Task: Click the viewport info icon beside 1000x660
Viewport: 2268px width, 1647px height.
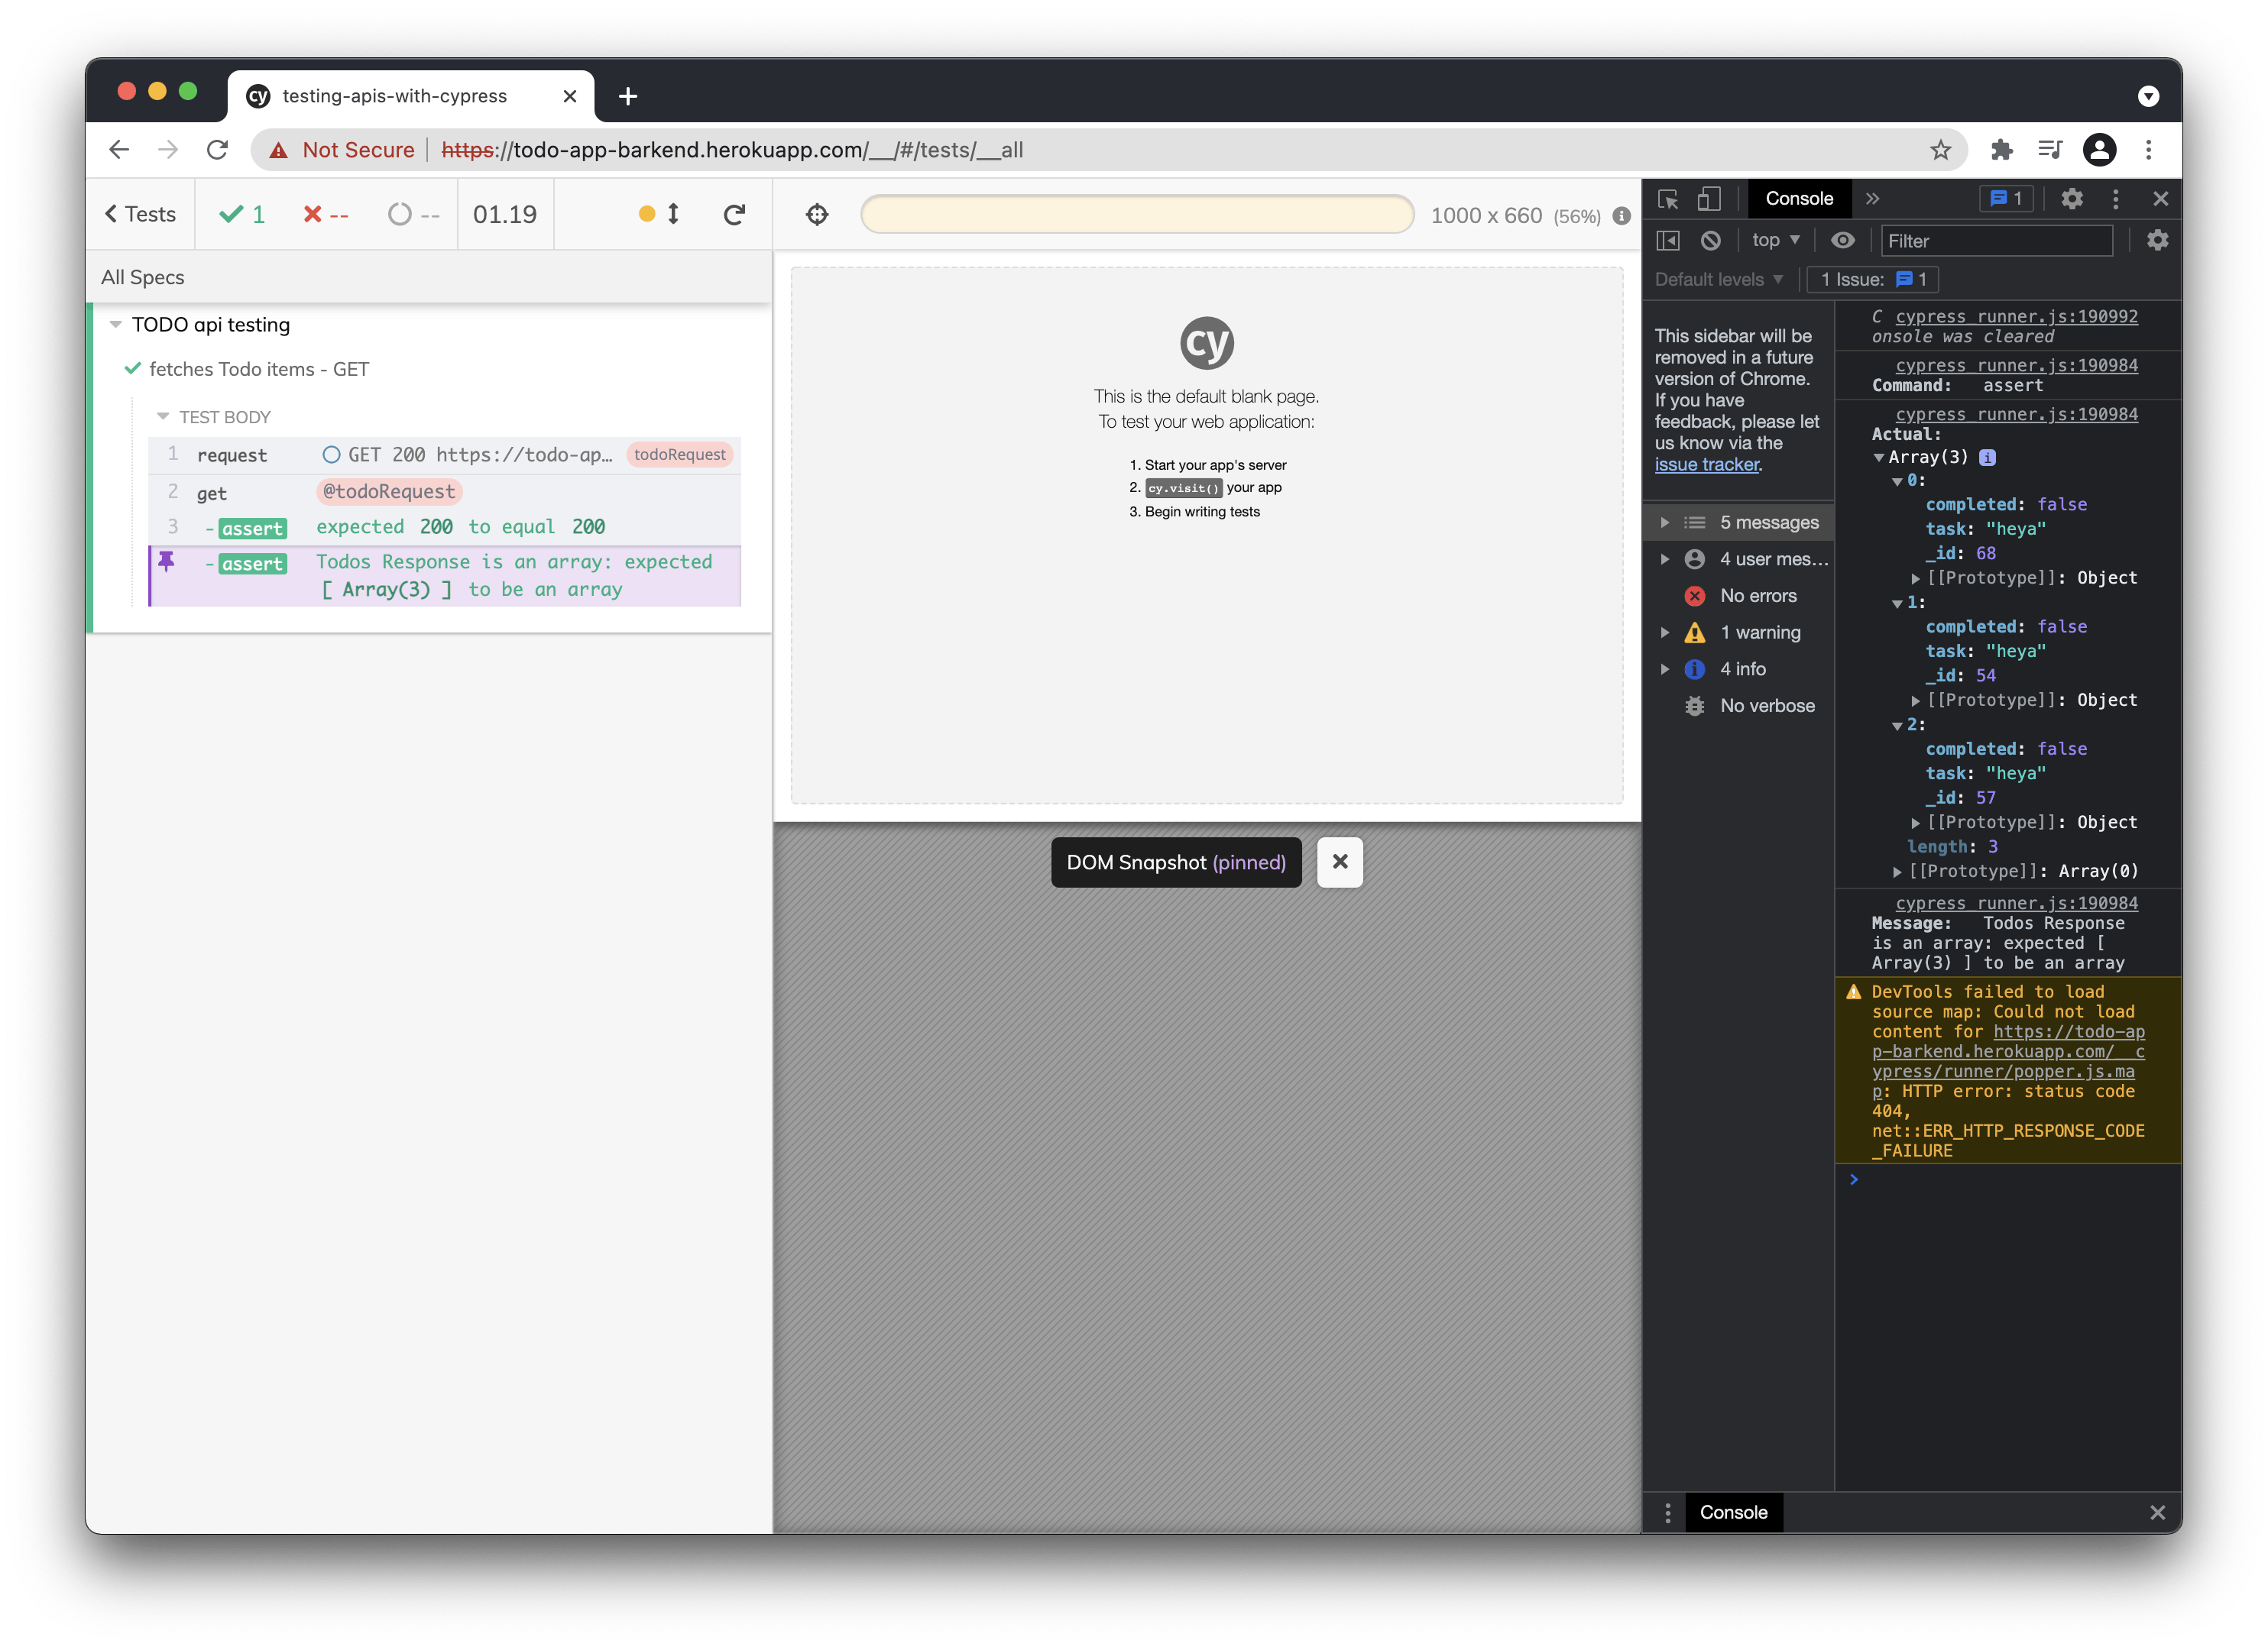Action: 1621,215
